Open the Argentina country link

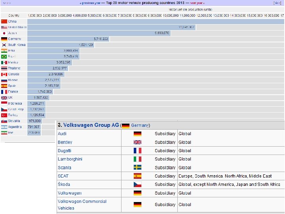15,127
